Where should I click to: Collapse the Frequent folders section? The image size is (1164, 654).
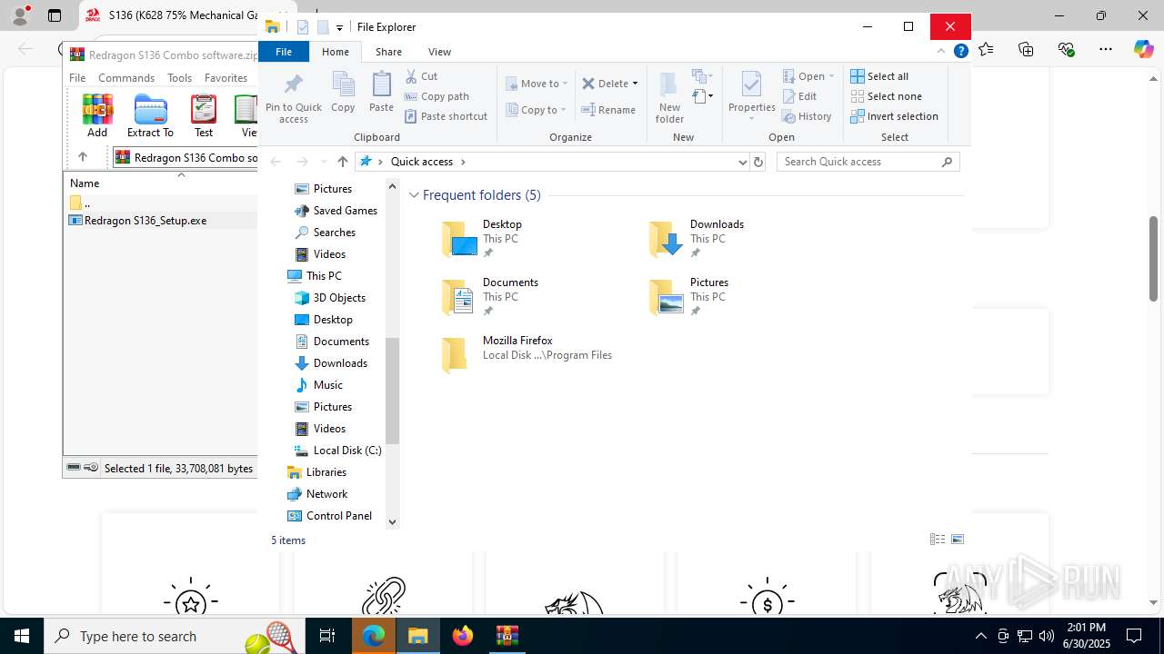[414, 195]
